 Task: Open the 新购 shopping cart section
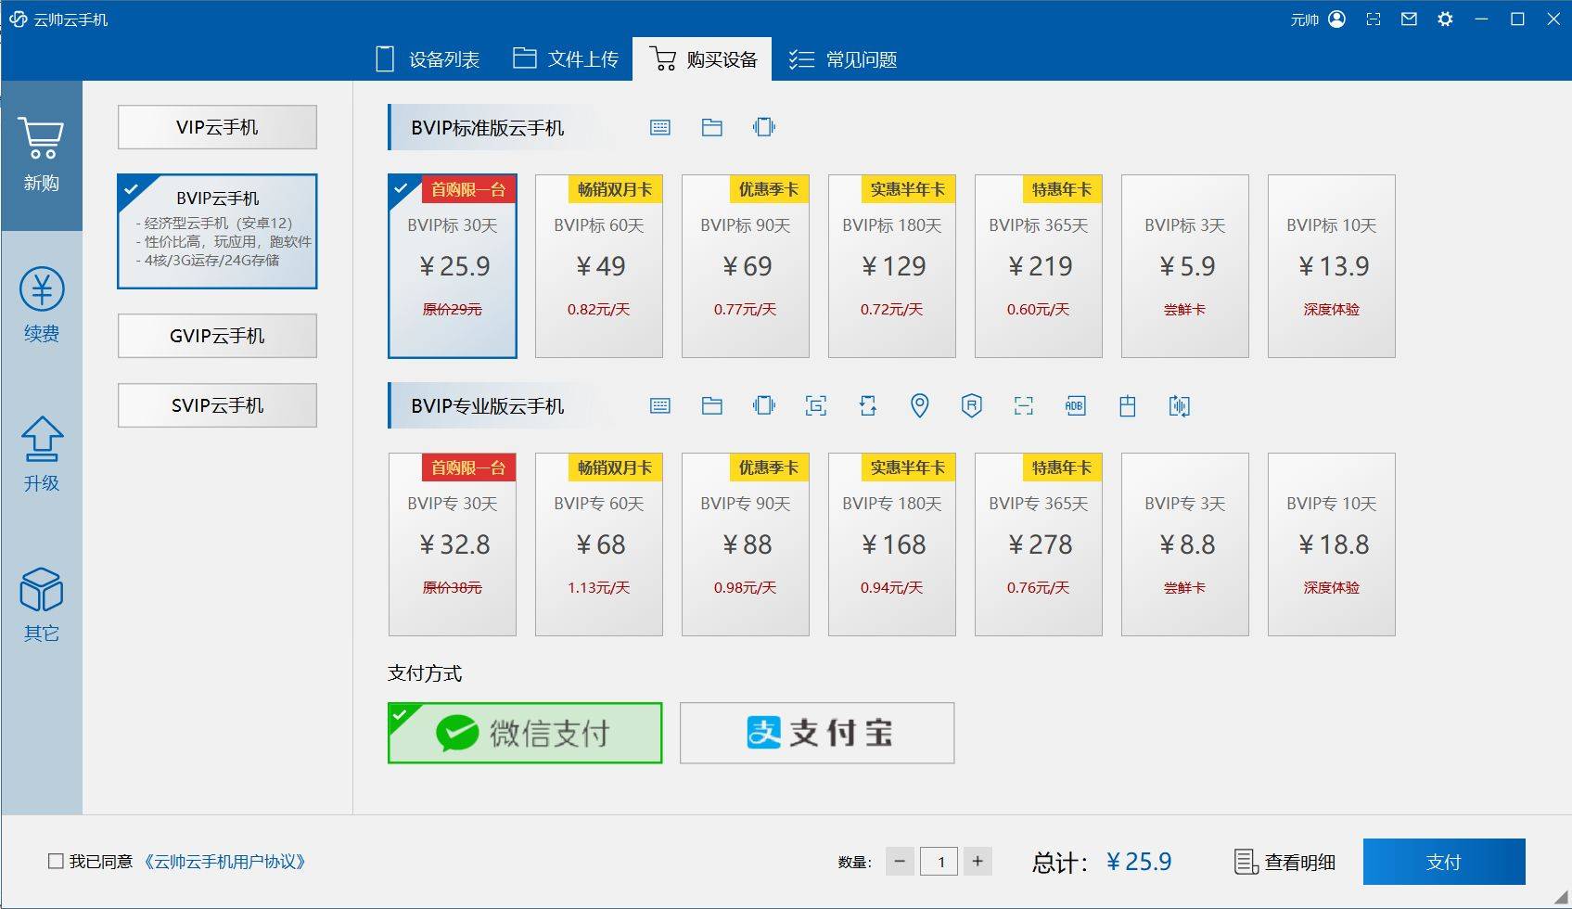42,155
